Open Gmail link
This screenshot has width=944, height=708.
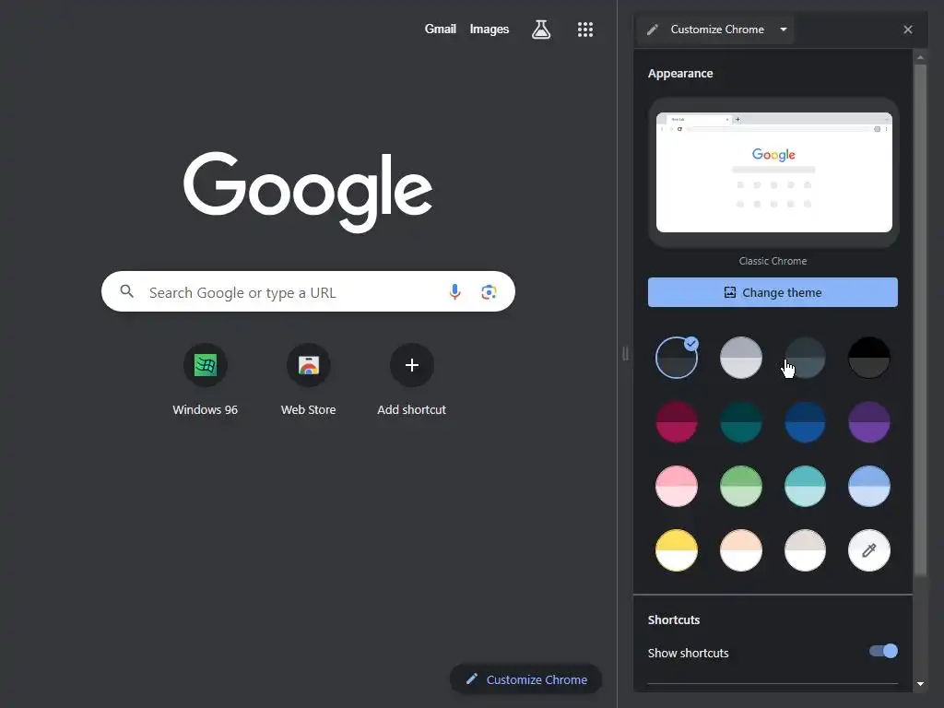(x=440, y=29)
